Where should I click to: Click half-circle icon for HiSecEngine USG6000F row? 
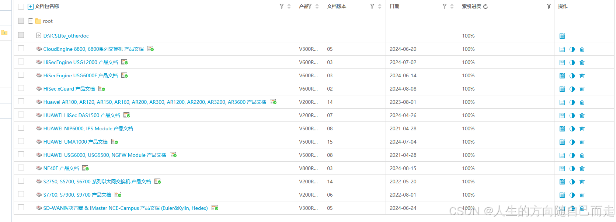(x=572, y=76)
